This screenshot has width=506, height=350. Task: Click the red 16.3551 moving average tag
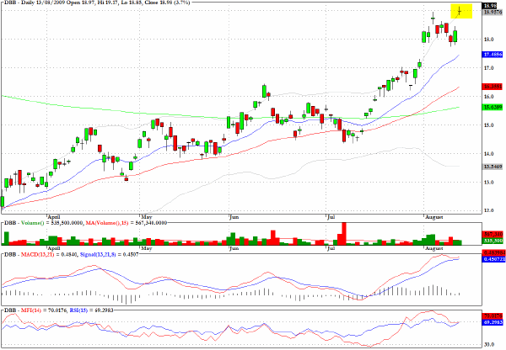tap(493, 87)
